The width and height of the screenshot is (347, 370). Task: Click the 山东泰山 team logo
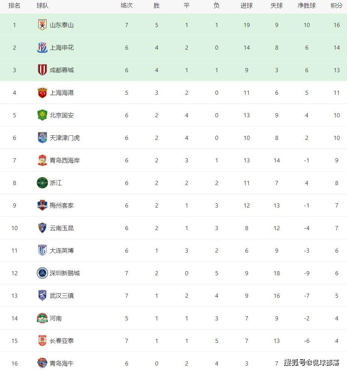[42, 25]
